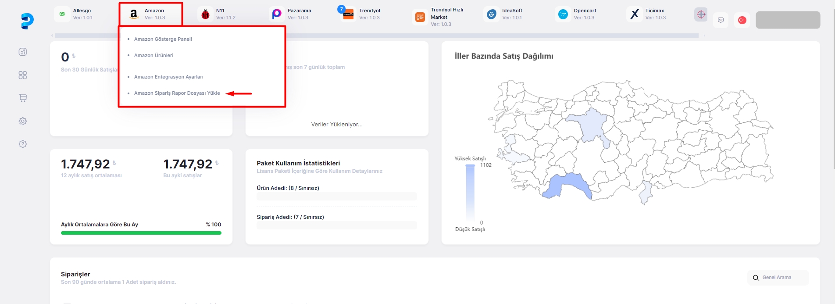
Task: Open Amazon Entegrasyon Ayarları
Action: tap(168, 77)
